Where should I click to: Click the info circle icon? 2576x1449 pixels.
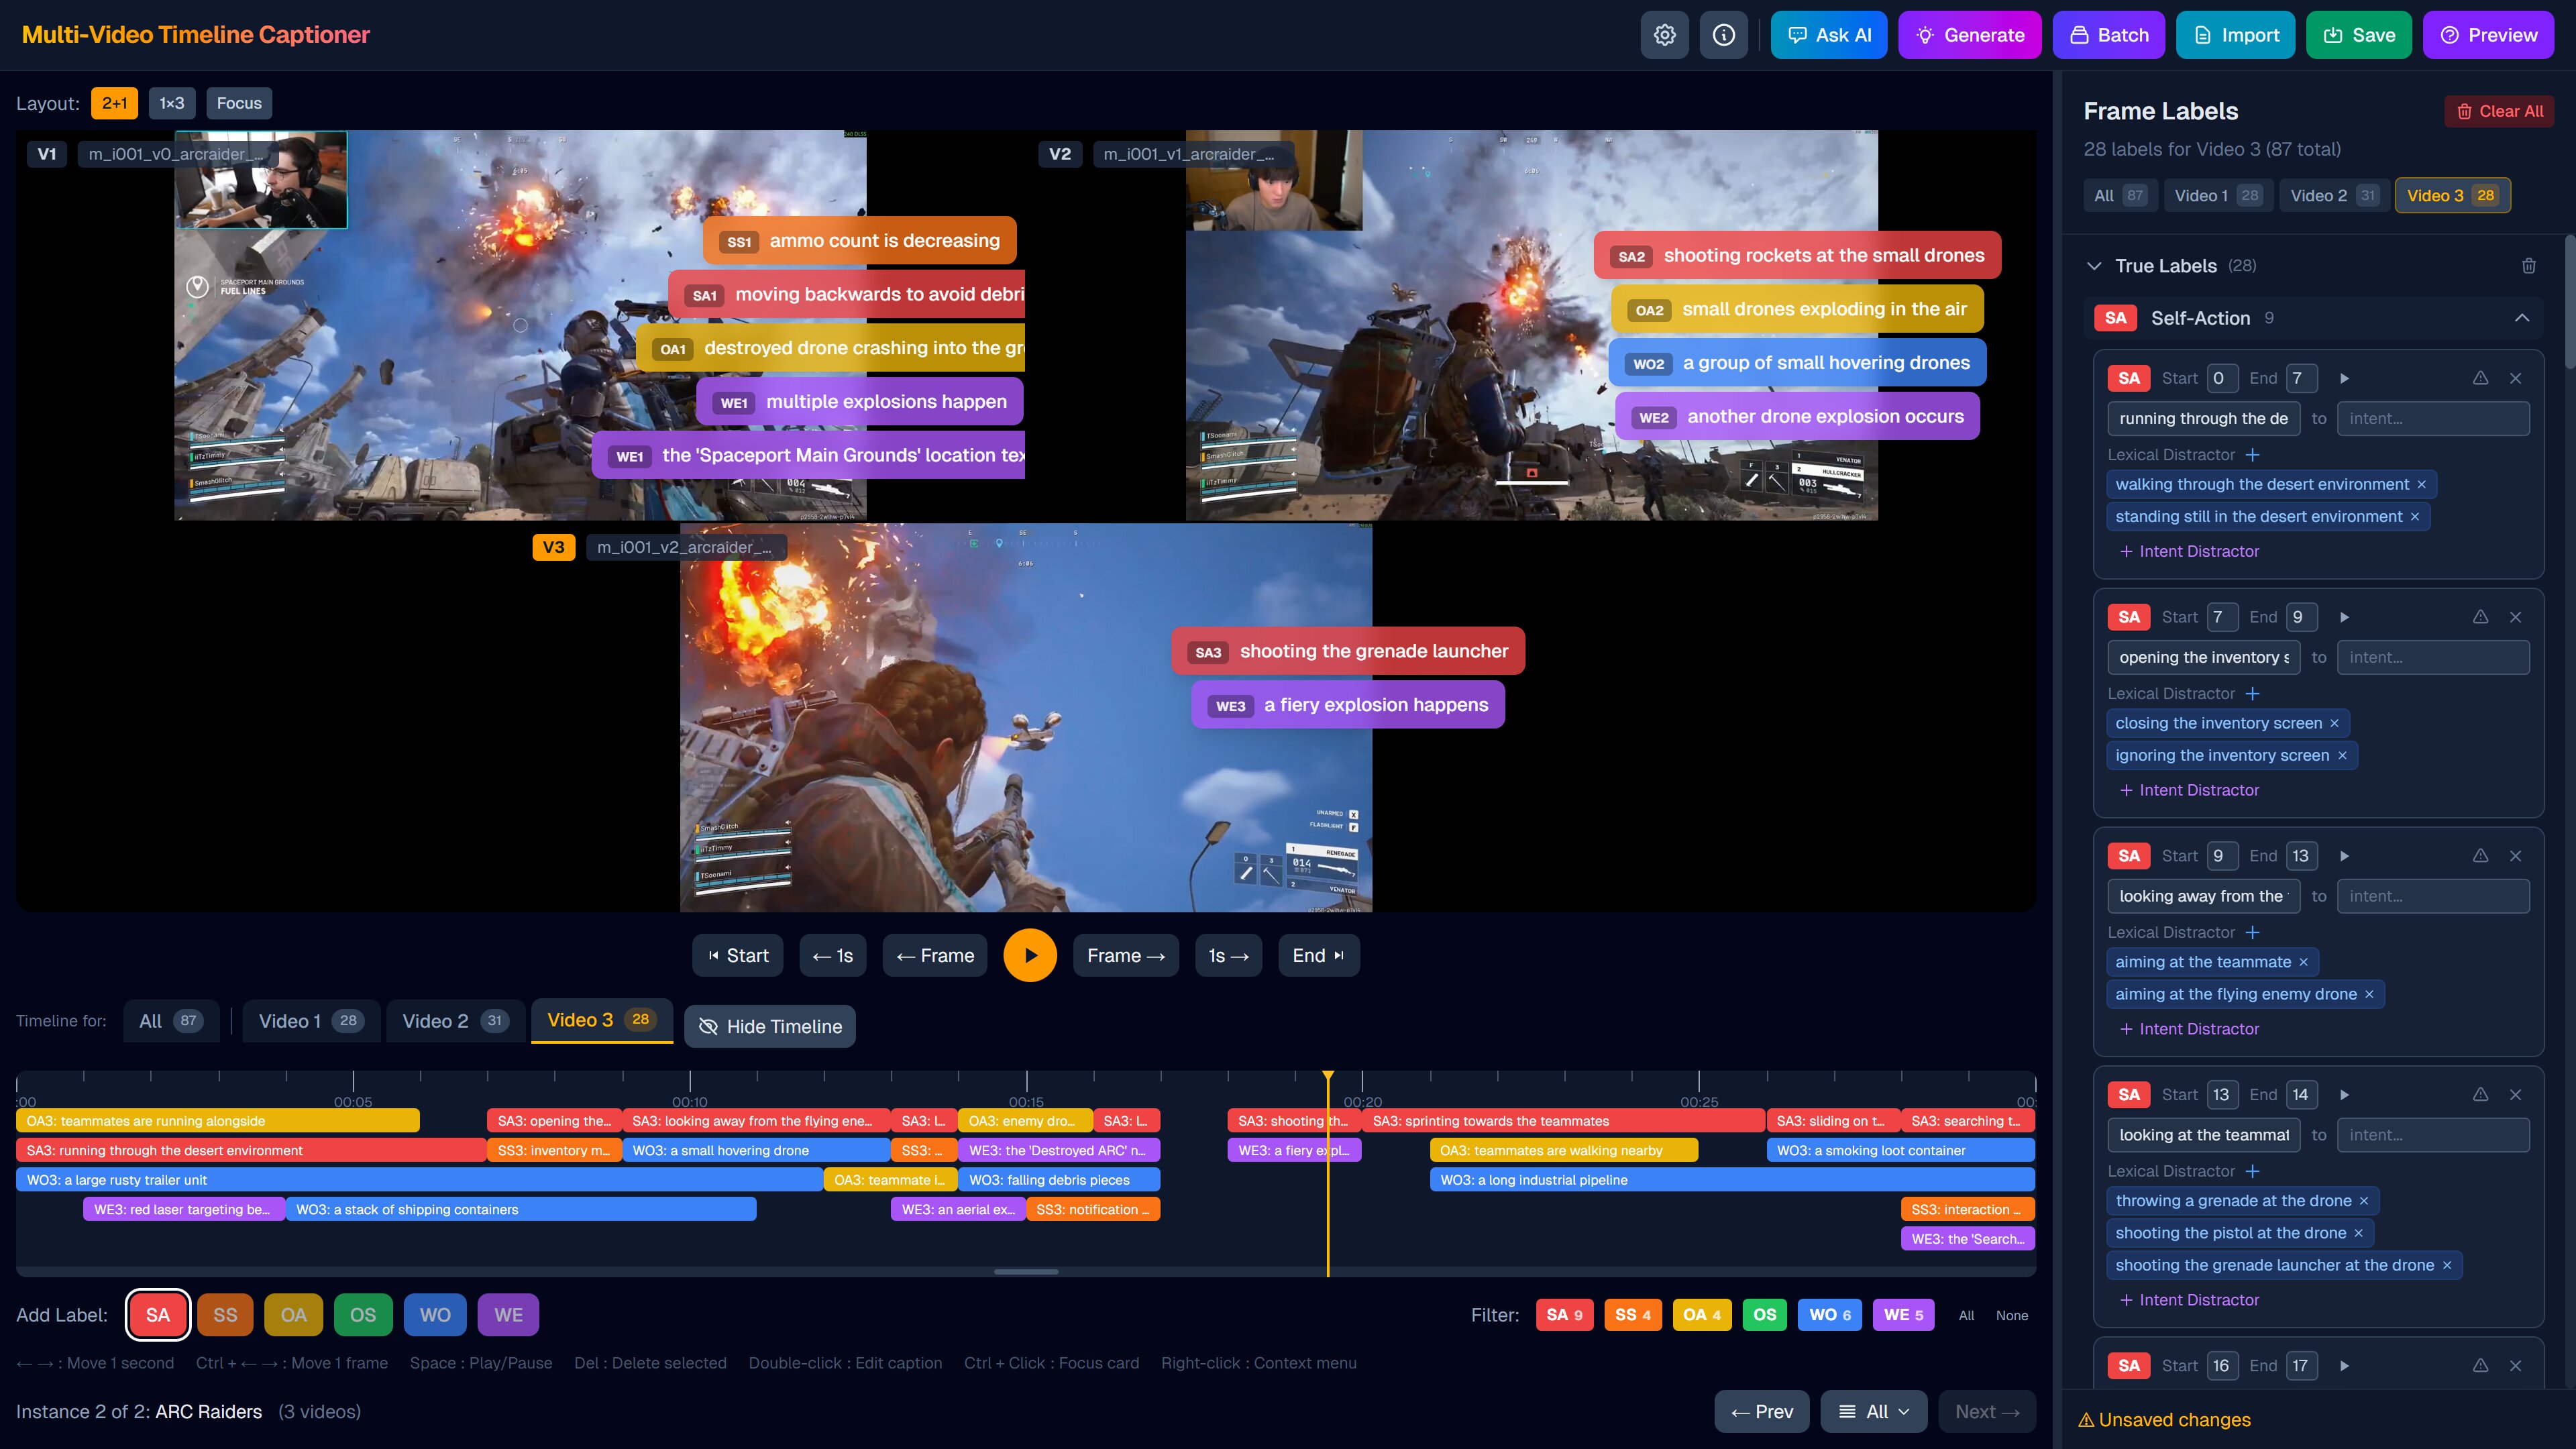pos(1723,35)
